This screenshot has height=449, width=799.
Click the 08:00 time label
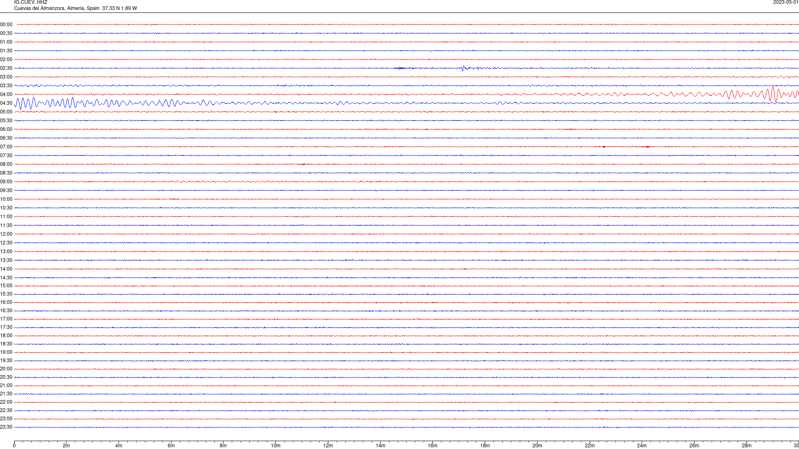(x=6, y=164)
